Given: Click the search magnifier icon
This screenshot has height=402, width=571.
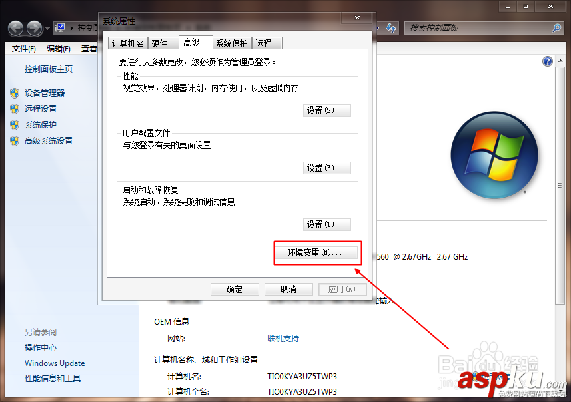Looking at the screenshot, I should [556, 28].
